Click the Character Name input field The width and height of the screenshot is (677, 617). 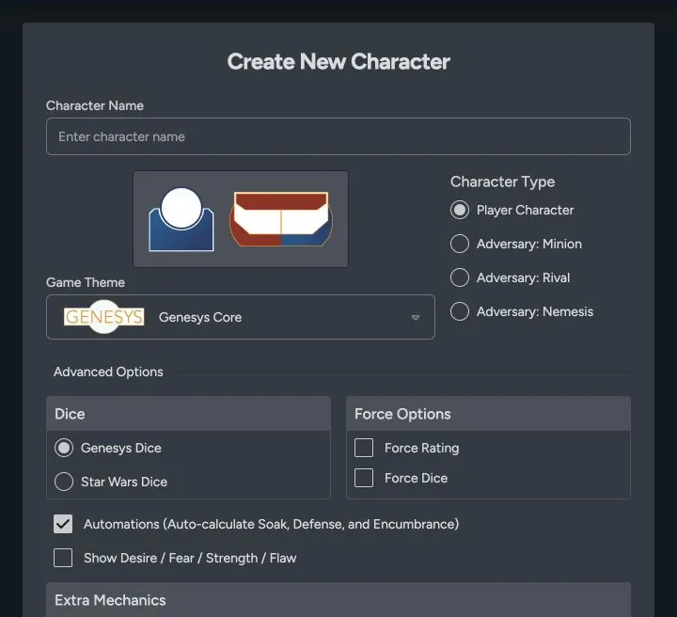[x=338, y=136]
